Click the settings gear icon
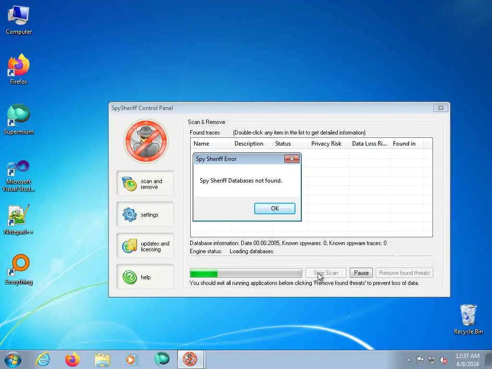 point(130,215)
